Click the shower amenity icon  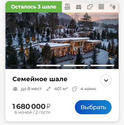click(112, 7)
